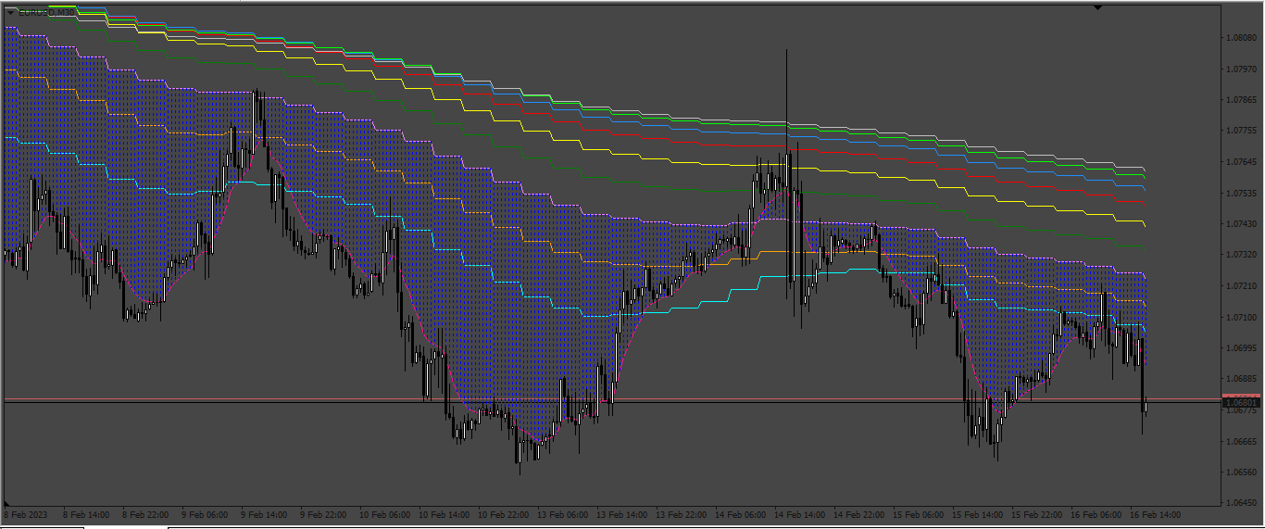Click the 14 Feb 14:00 time label
This screenshot has height=529, width=1265.
(x=800, y=513)
